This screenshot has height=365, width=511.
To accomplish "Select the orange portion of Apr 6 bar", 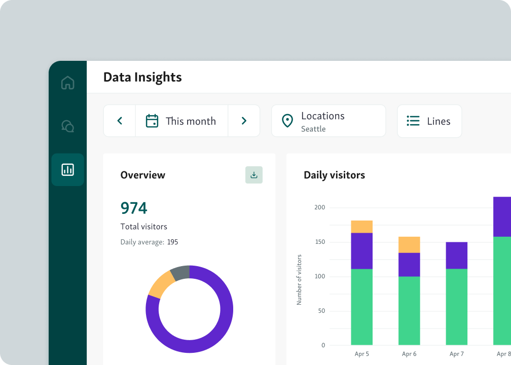I will 409,244.
